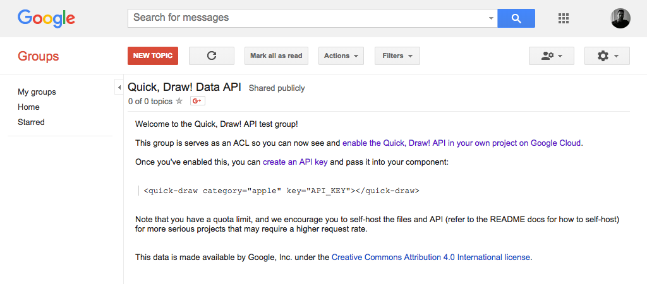Open the create an API key link
This screenshot has width=647, height=284.
point(295,162)
